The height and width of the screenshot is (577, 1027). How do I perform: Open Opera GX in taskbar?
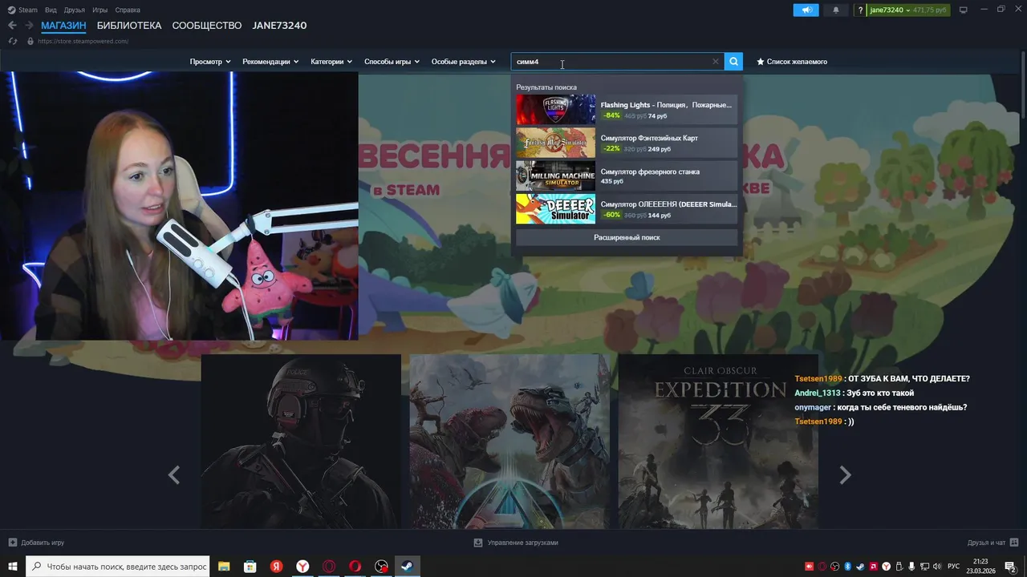point(329,567)
